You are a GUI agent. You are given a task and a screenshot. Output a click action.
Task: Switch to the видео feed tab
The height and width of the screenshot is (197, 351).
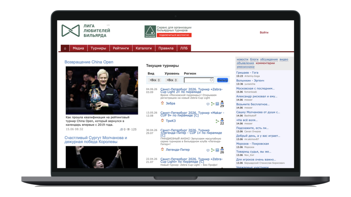coord(284,60)
